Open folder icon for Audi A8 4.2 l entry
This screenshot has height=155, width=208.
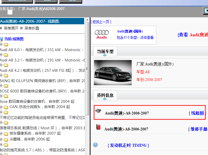[6, 65]
